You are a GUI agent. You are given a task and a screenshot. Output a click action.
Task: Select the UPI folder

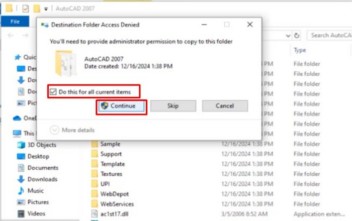point(105,184)
